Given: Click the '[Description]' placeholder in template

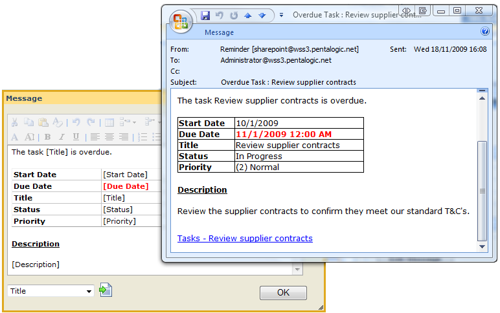Looking at the screenshot, I should (36, 264).
